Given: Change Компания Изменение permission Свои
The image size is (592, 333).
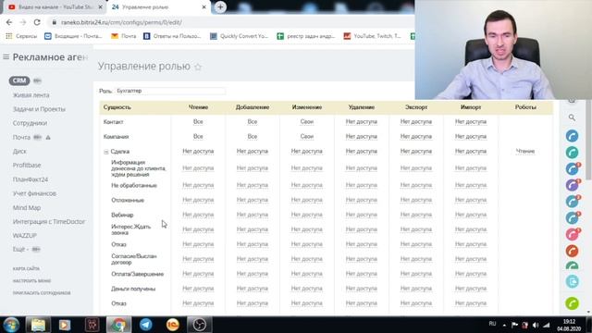Looking at the screenshot, I should coord(306,136).
